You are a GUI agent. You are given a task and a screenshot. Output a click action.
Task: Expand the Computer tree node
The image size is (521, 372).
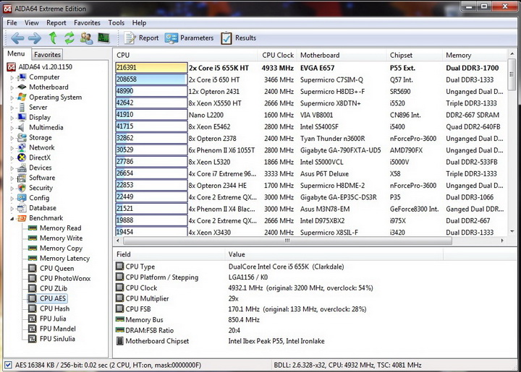coord(11,77)
